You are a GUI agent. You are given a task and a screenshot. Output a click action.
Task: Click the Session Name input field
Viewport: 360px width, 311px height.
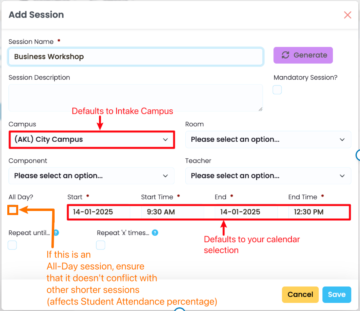136,57
